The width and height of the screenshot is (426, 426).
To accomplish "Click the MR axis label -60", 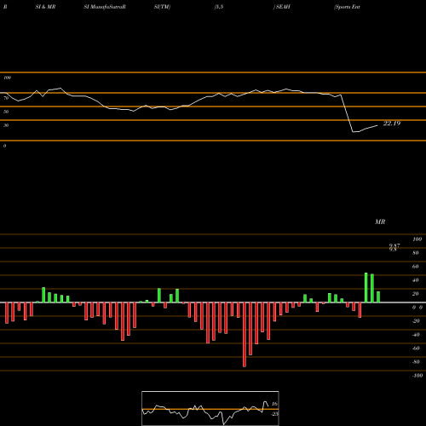I will [x=416, y=348].
